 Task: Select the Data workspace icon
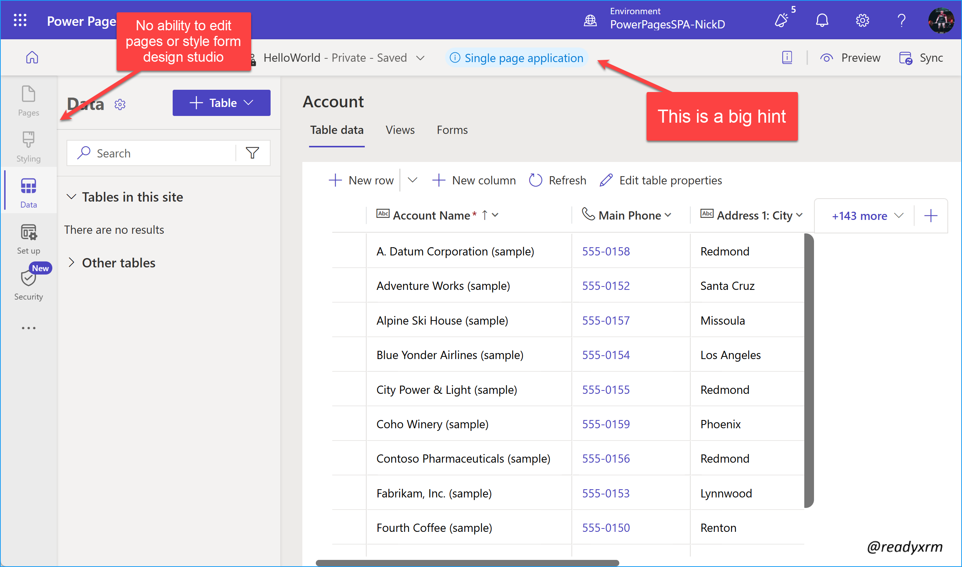[x=28, y=191]
